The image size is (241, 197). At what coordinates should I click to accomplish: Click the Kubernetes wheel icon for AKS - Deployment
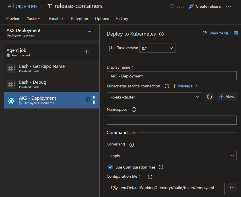11,100
